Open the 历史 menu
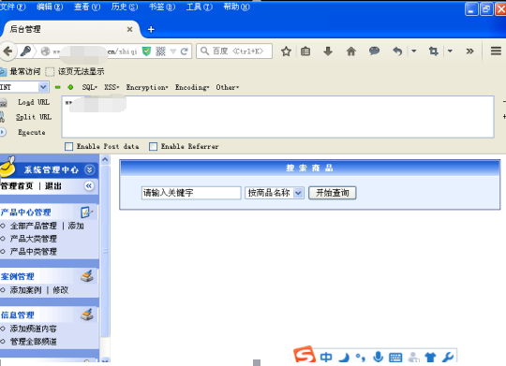This screenshot has height=366, width=506. tap(125, 7)
